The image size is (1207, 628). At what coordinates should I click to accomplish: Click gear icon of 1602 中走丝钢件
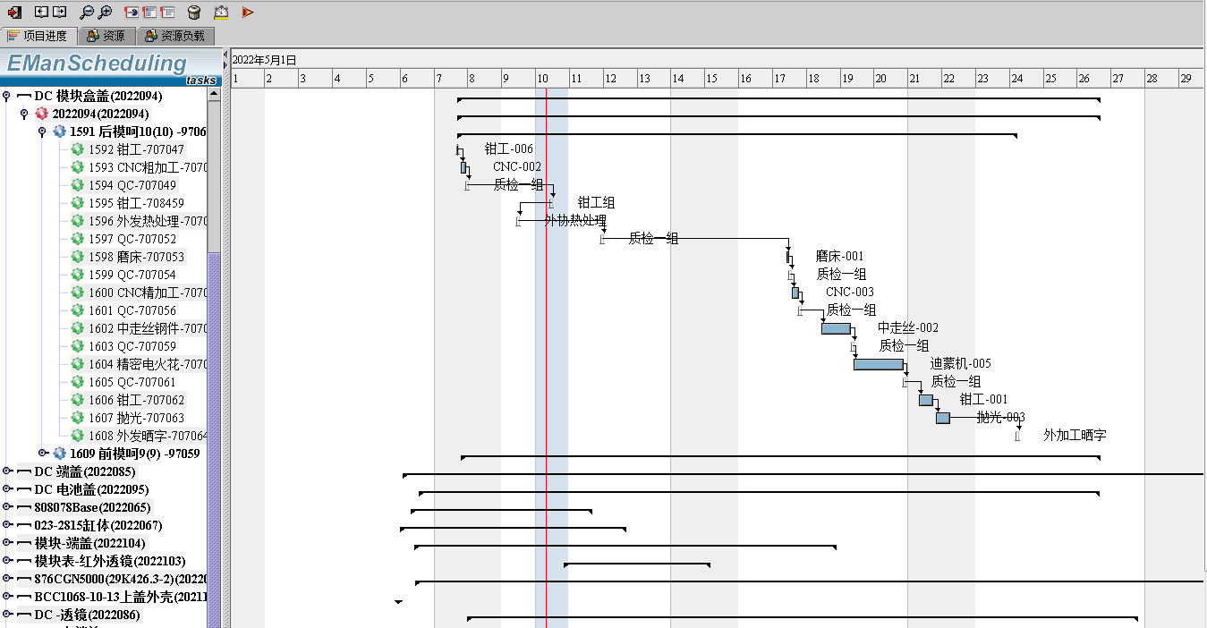[77, 328]
